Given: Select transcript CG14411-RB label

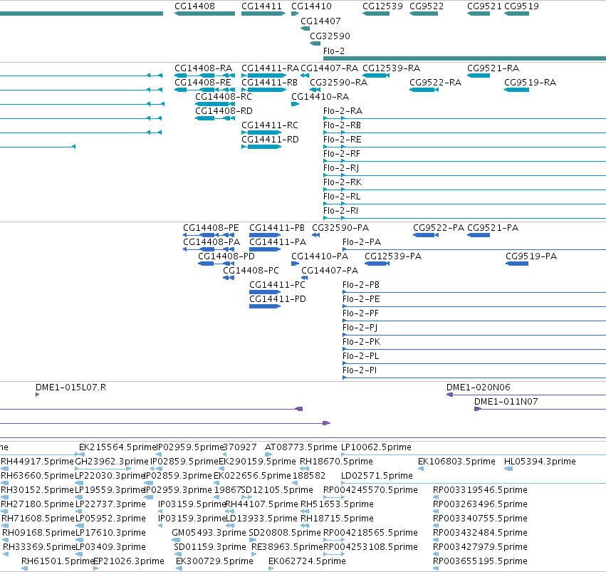Looking at the screenshot, I should [x=269, y=83].
